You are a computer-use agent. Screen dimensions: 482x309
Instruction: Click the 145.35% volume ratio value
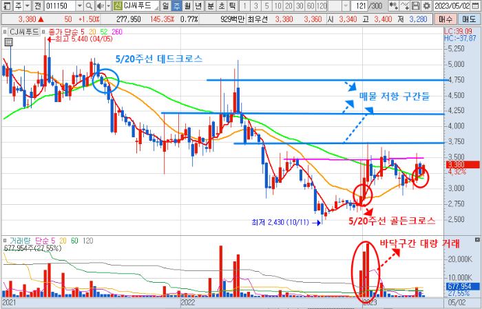tap(162, 19)
